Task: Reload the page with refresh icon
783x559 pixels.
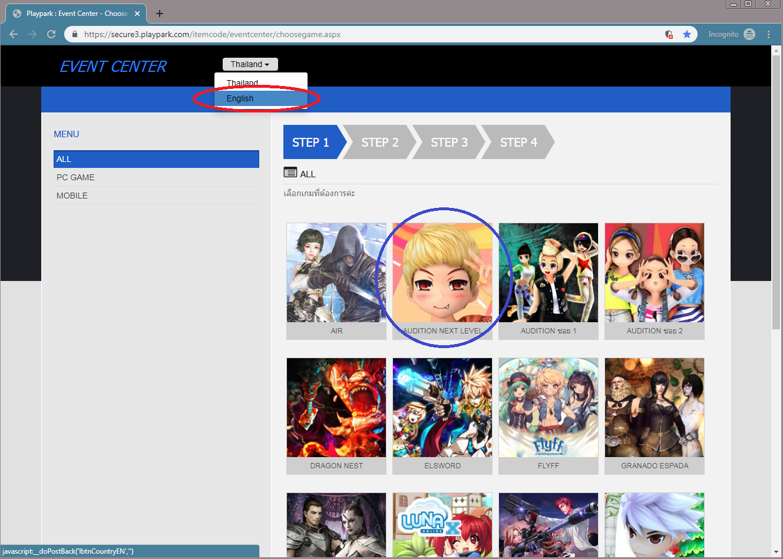Action: tap(51, 34)
